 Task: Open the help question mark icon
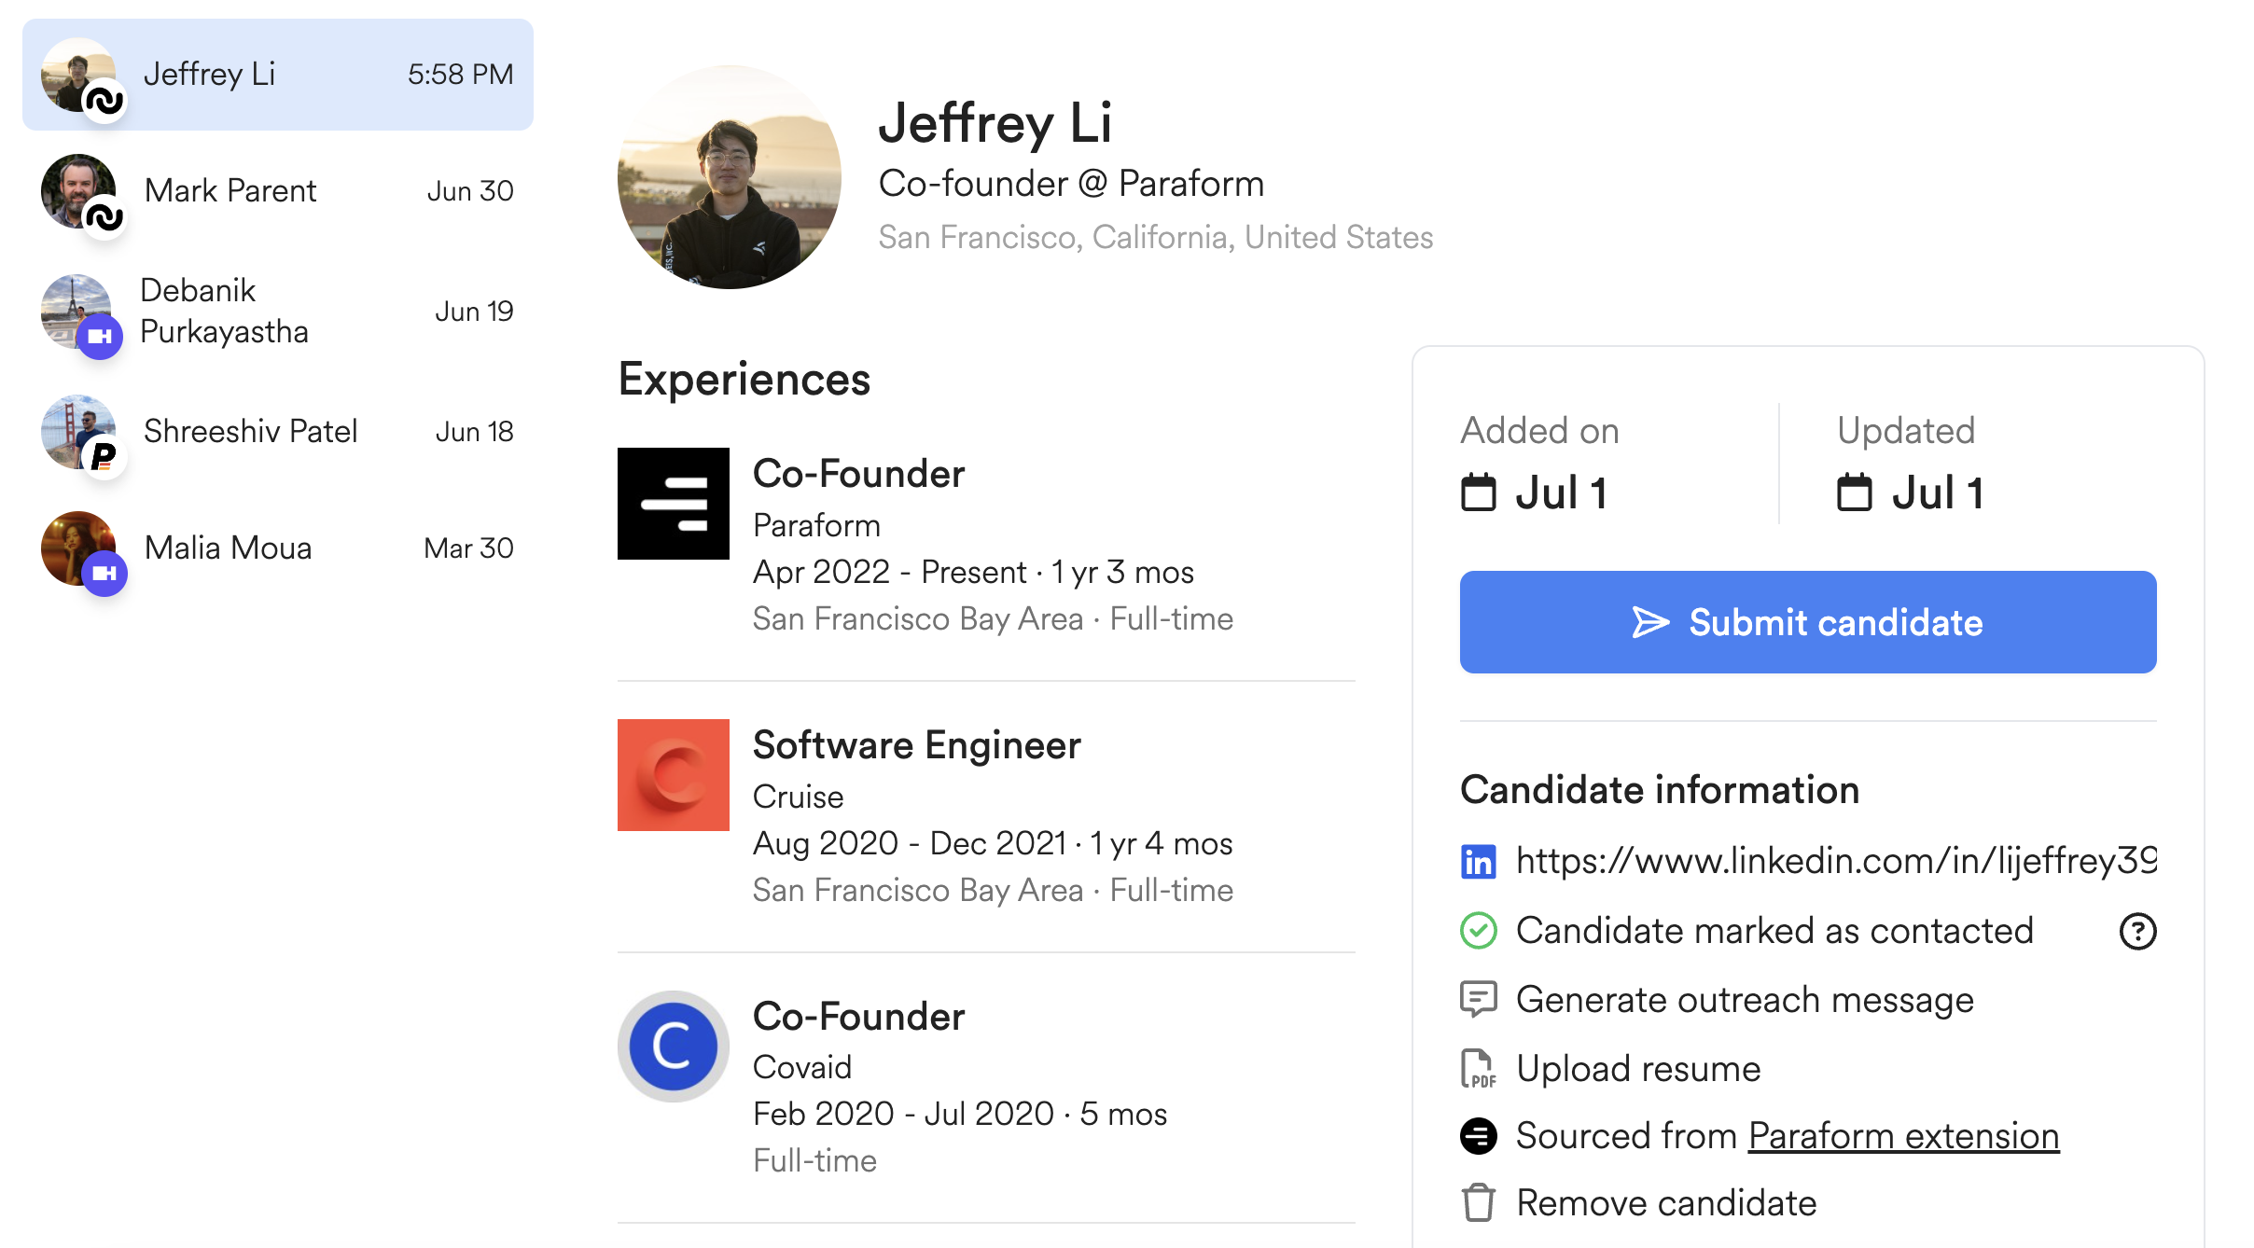pyautogui.click(x=2137, y=931)
